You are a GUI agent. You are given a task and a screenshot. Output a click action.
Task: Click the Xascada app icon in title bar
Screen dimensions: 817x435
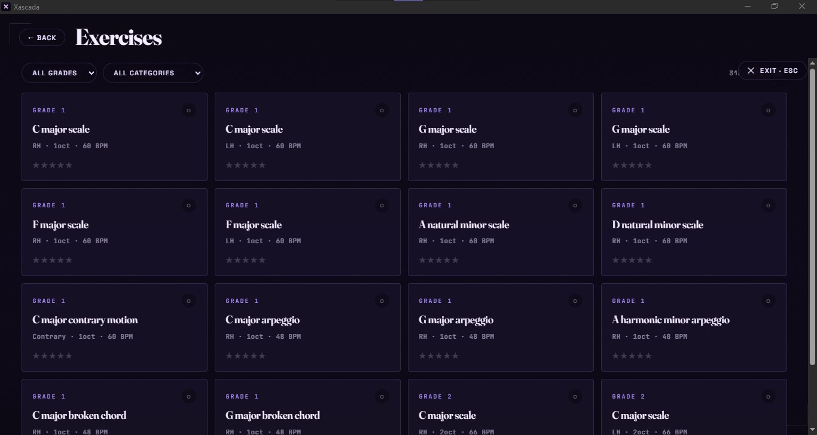click(x=6, y=7)
